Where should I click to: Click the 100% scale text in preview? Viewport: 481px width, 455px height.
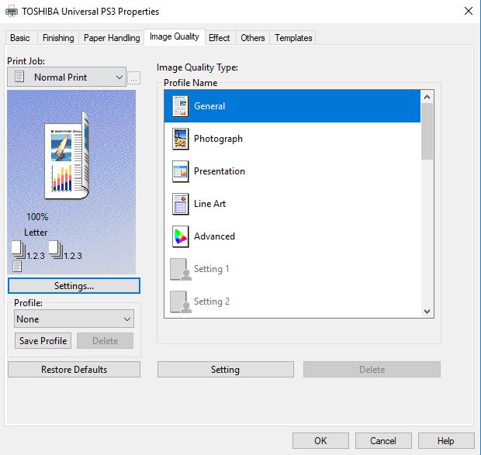click(37, 216)
